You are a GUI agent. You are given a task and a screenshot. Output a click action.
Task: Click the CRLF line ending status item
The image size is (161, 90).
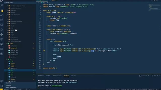[133, 89]
